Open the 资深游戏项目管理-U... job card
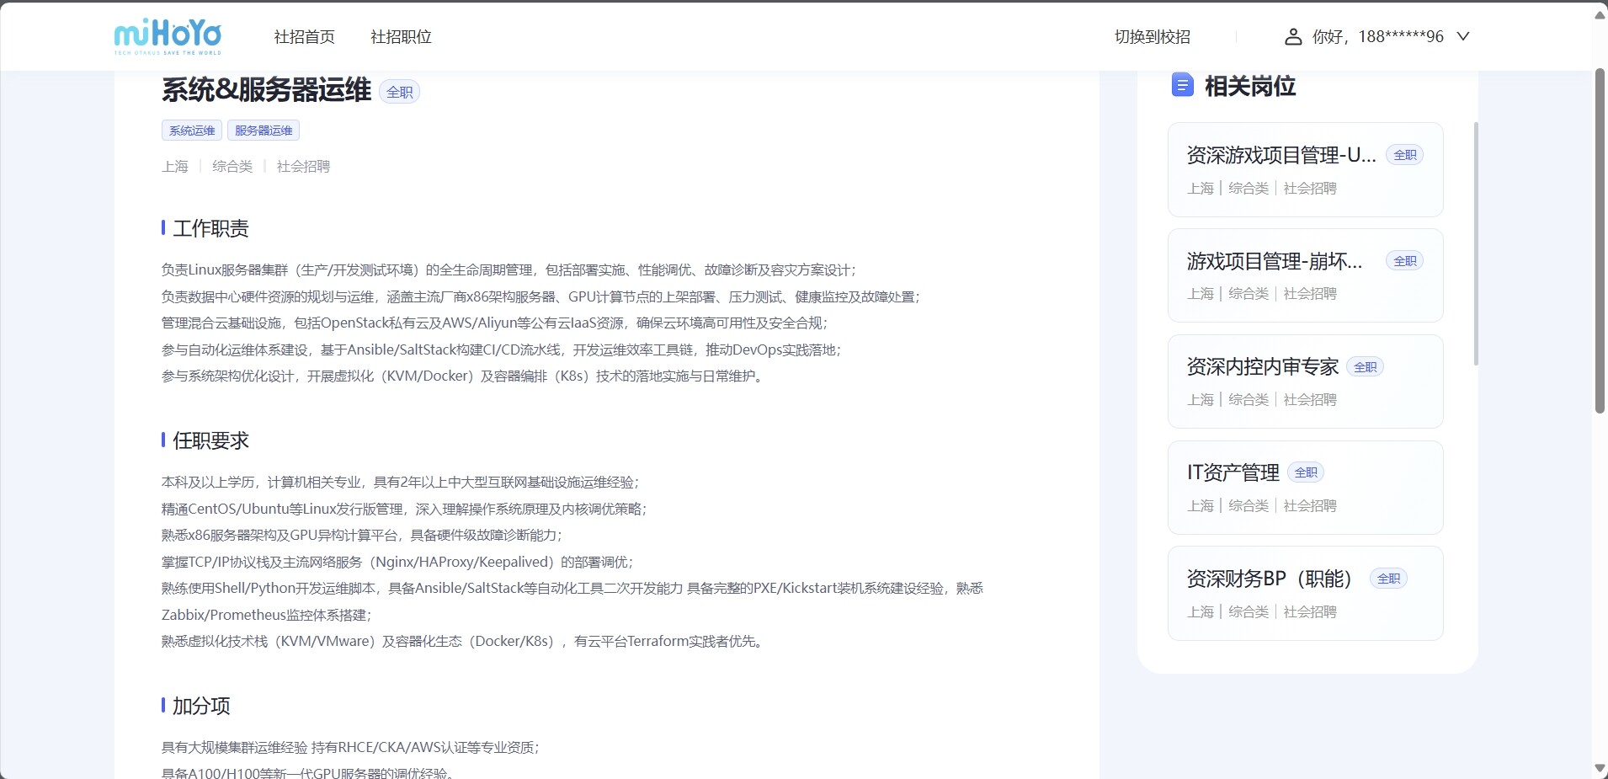This screenshot has height=779, width=1608. 1304,170
